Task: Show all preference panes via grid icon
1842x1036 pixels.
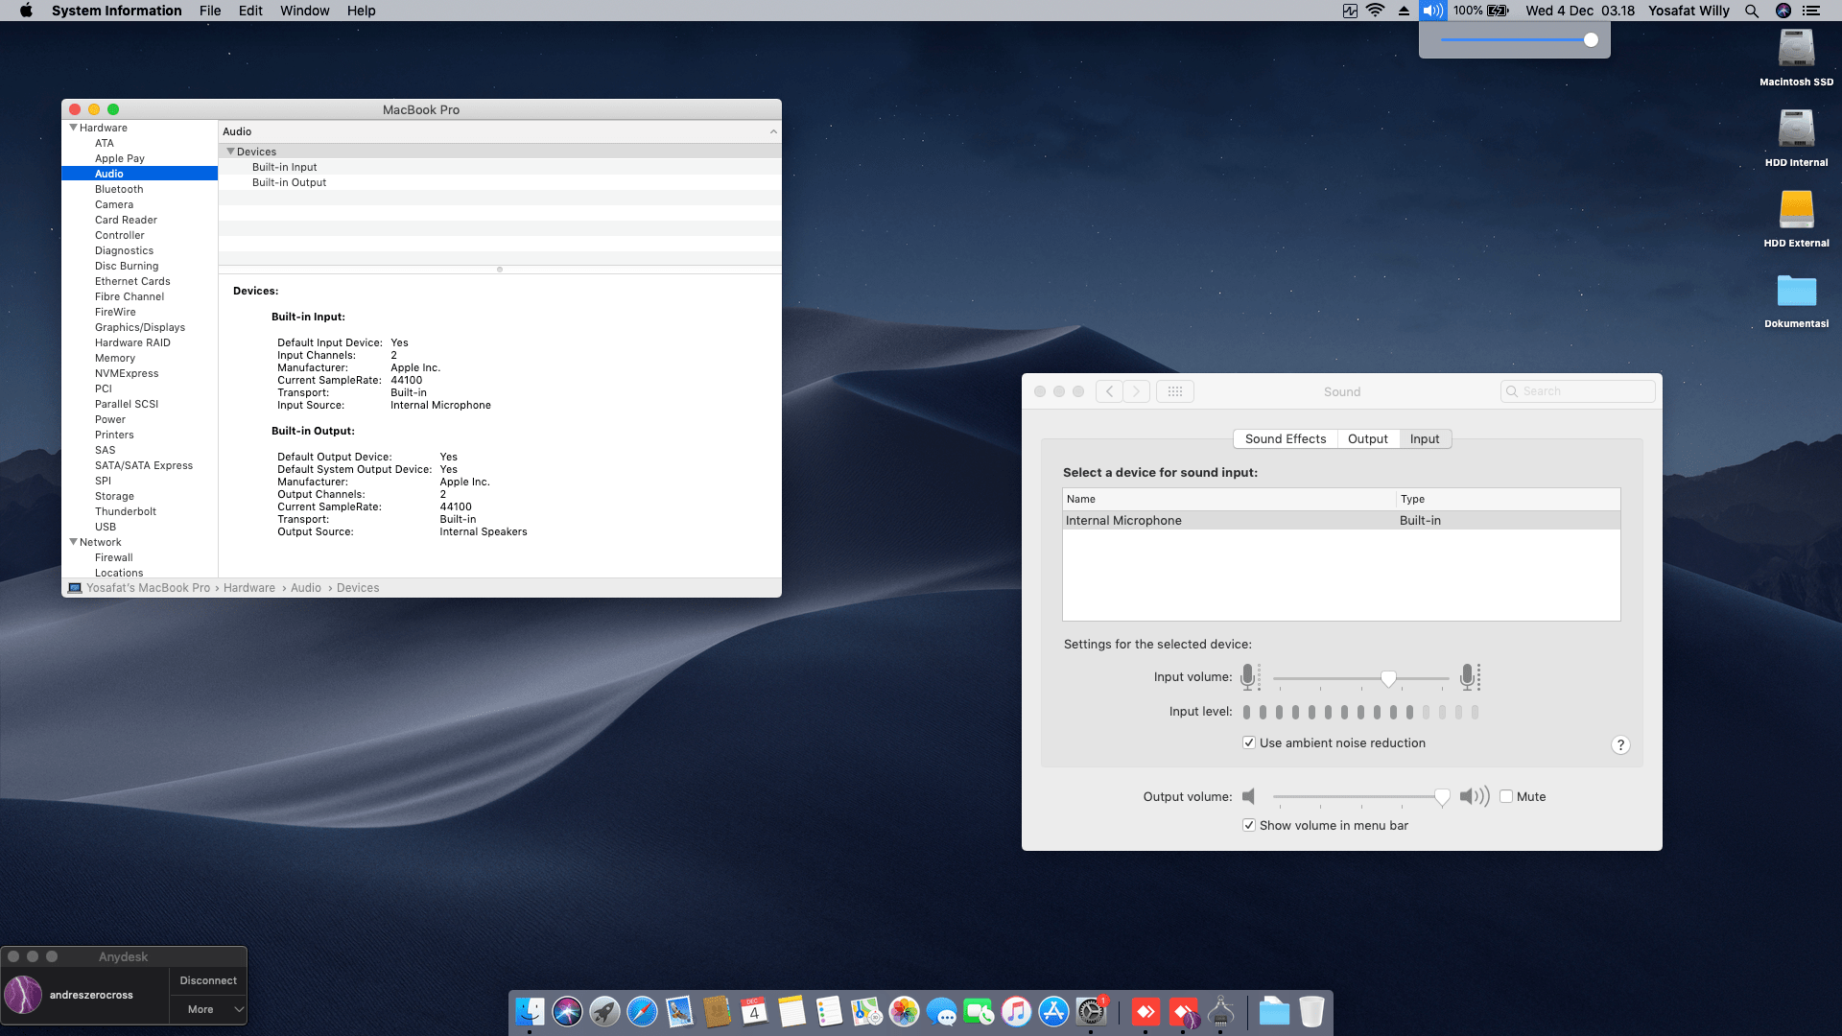Action: (x=1174, y=391)
